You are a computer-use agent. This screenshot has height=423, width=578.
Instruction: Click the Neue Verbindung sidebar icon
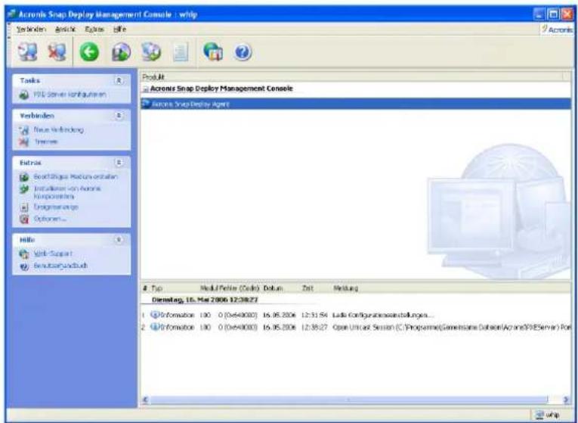[x=24, y=130]
